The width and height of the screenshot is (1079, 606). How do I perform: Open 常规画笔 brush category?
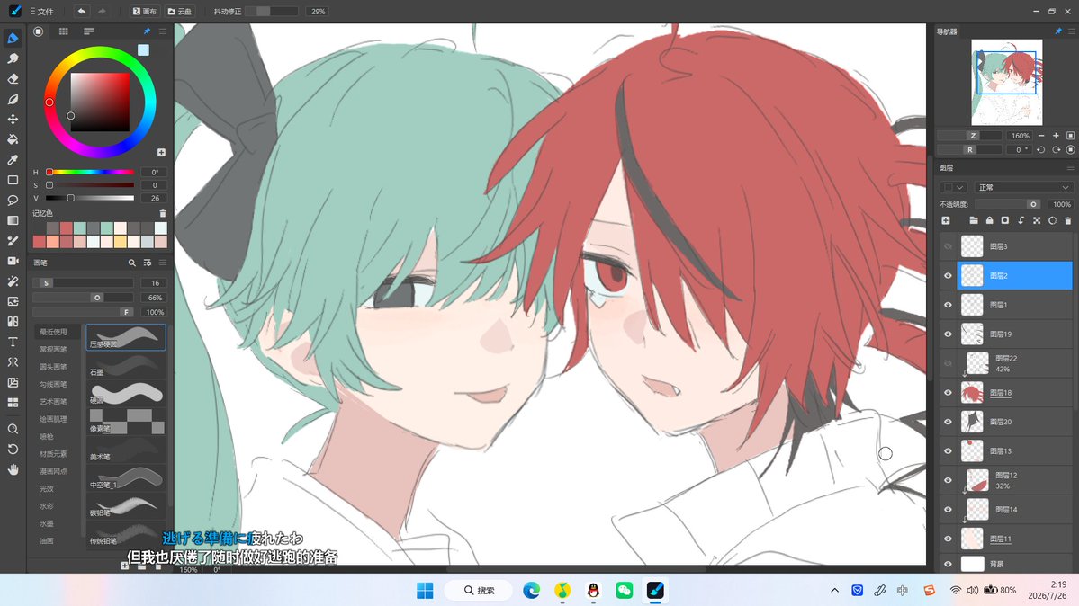point(54,350)
